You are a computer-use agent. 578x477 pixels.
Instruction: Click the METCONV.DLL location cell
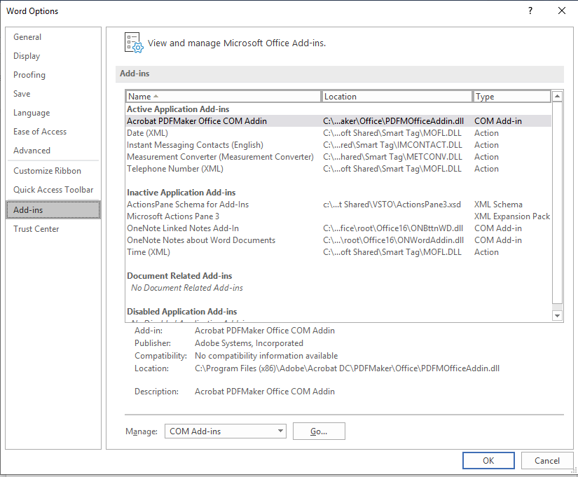pos(392,157)
